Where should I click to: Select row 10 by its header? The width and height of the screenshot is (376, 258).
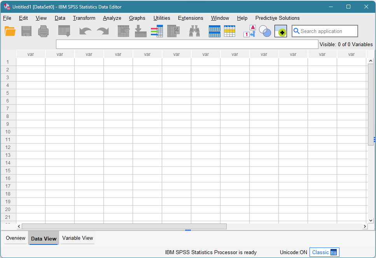pyautogui.click(x=8, y=132)
